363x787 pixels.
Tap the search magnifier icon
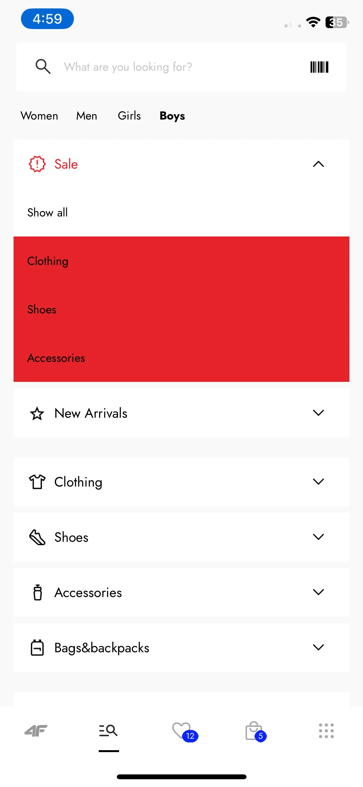coord(43,67)
